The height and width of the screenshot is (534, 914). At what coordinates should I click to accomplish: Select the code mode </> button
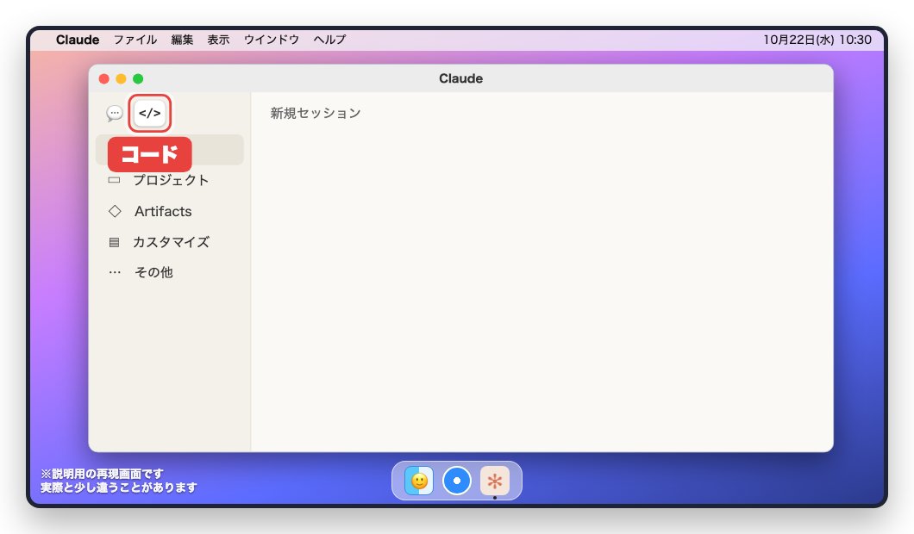click(150, 113)
